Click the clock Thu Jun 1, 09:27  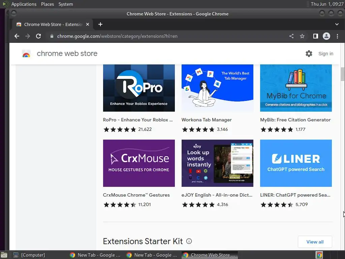[327, 4]
